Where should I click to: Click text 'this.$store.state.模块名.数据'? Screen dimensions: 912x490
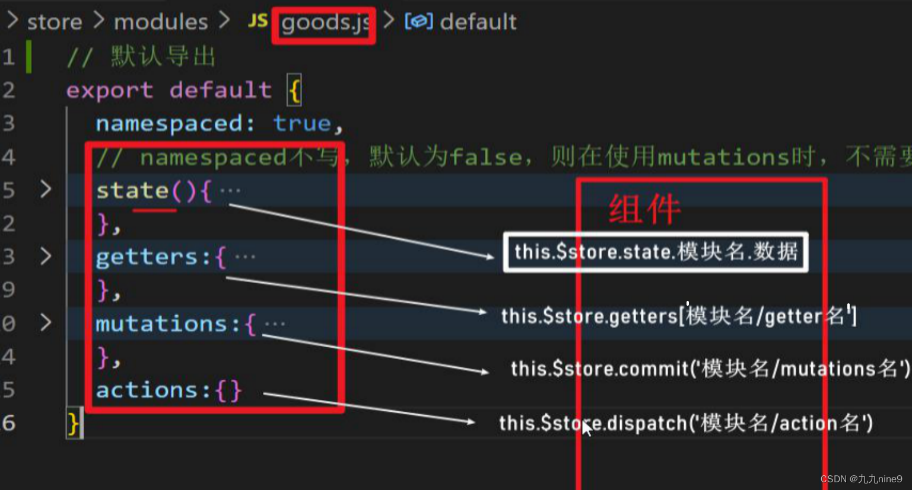click(x=656, y=252)
